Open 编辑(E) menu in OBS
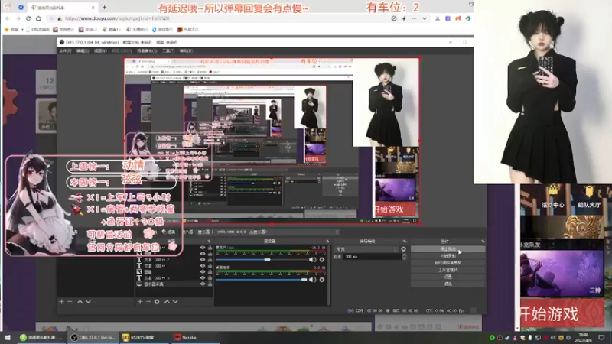Image resolution: width=612 pixels, height=344 pixels. 83,50
